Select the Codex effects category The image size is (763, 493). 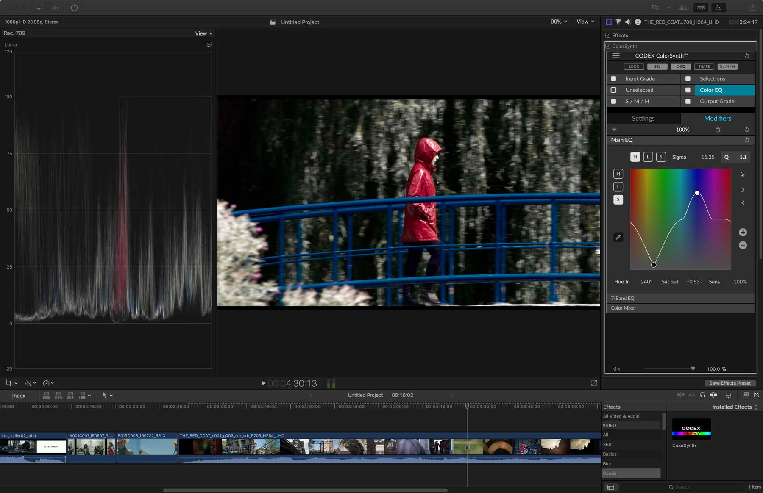pyautogui.click(x=631, y=474)
